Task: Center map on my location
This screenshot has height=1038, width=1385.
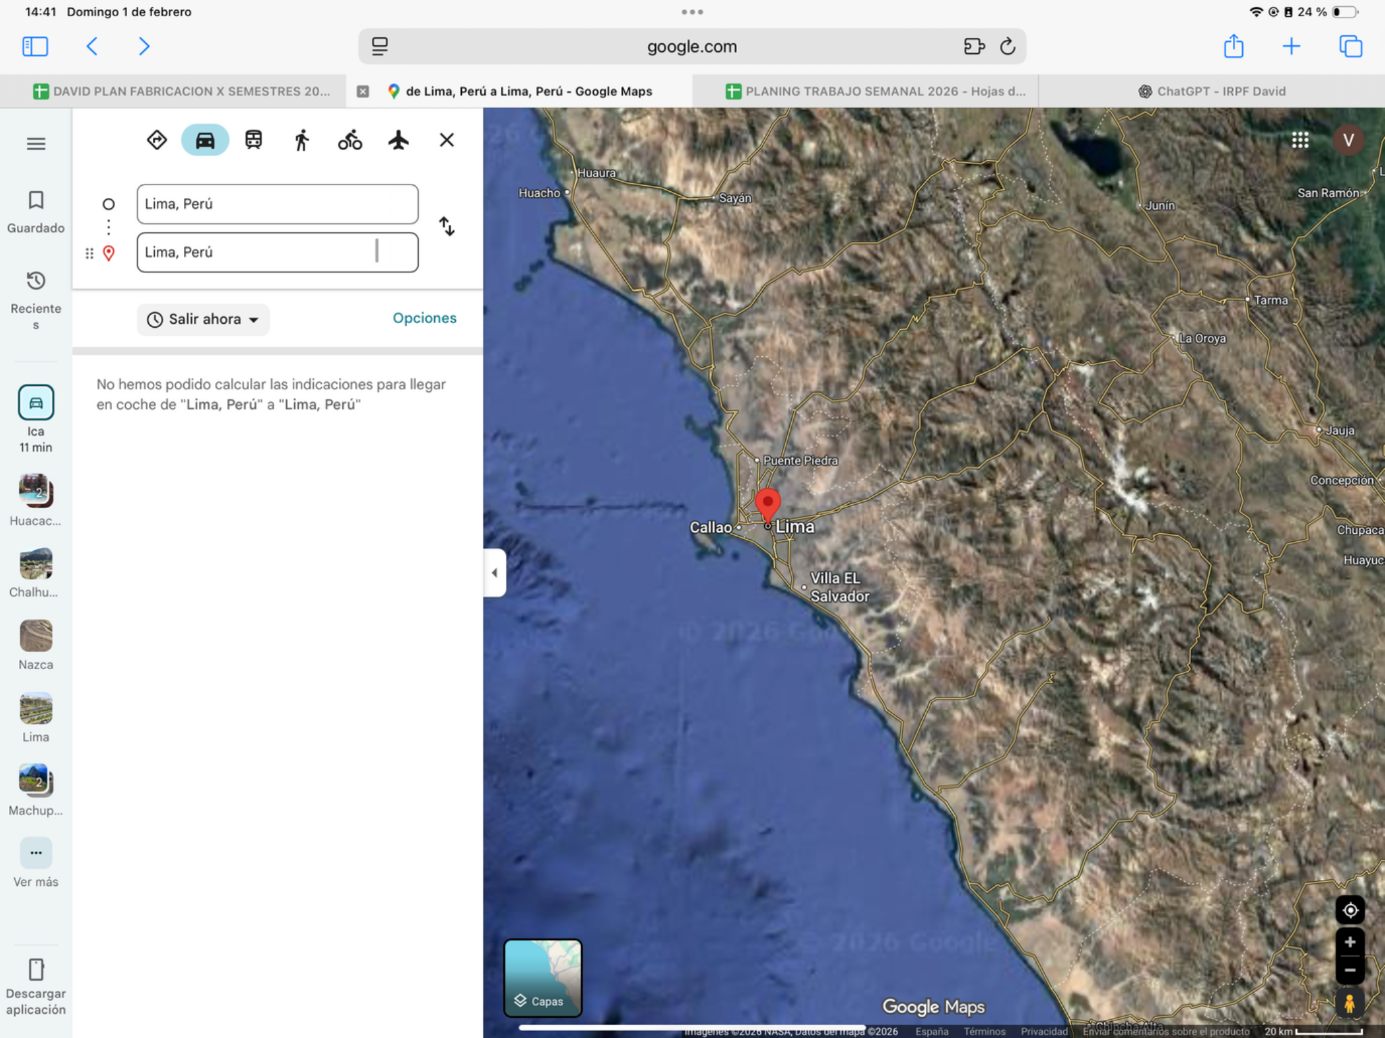Action: [1350, 910]
